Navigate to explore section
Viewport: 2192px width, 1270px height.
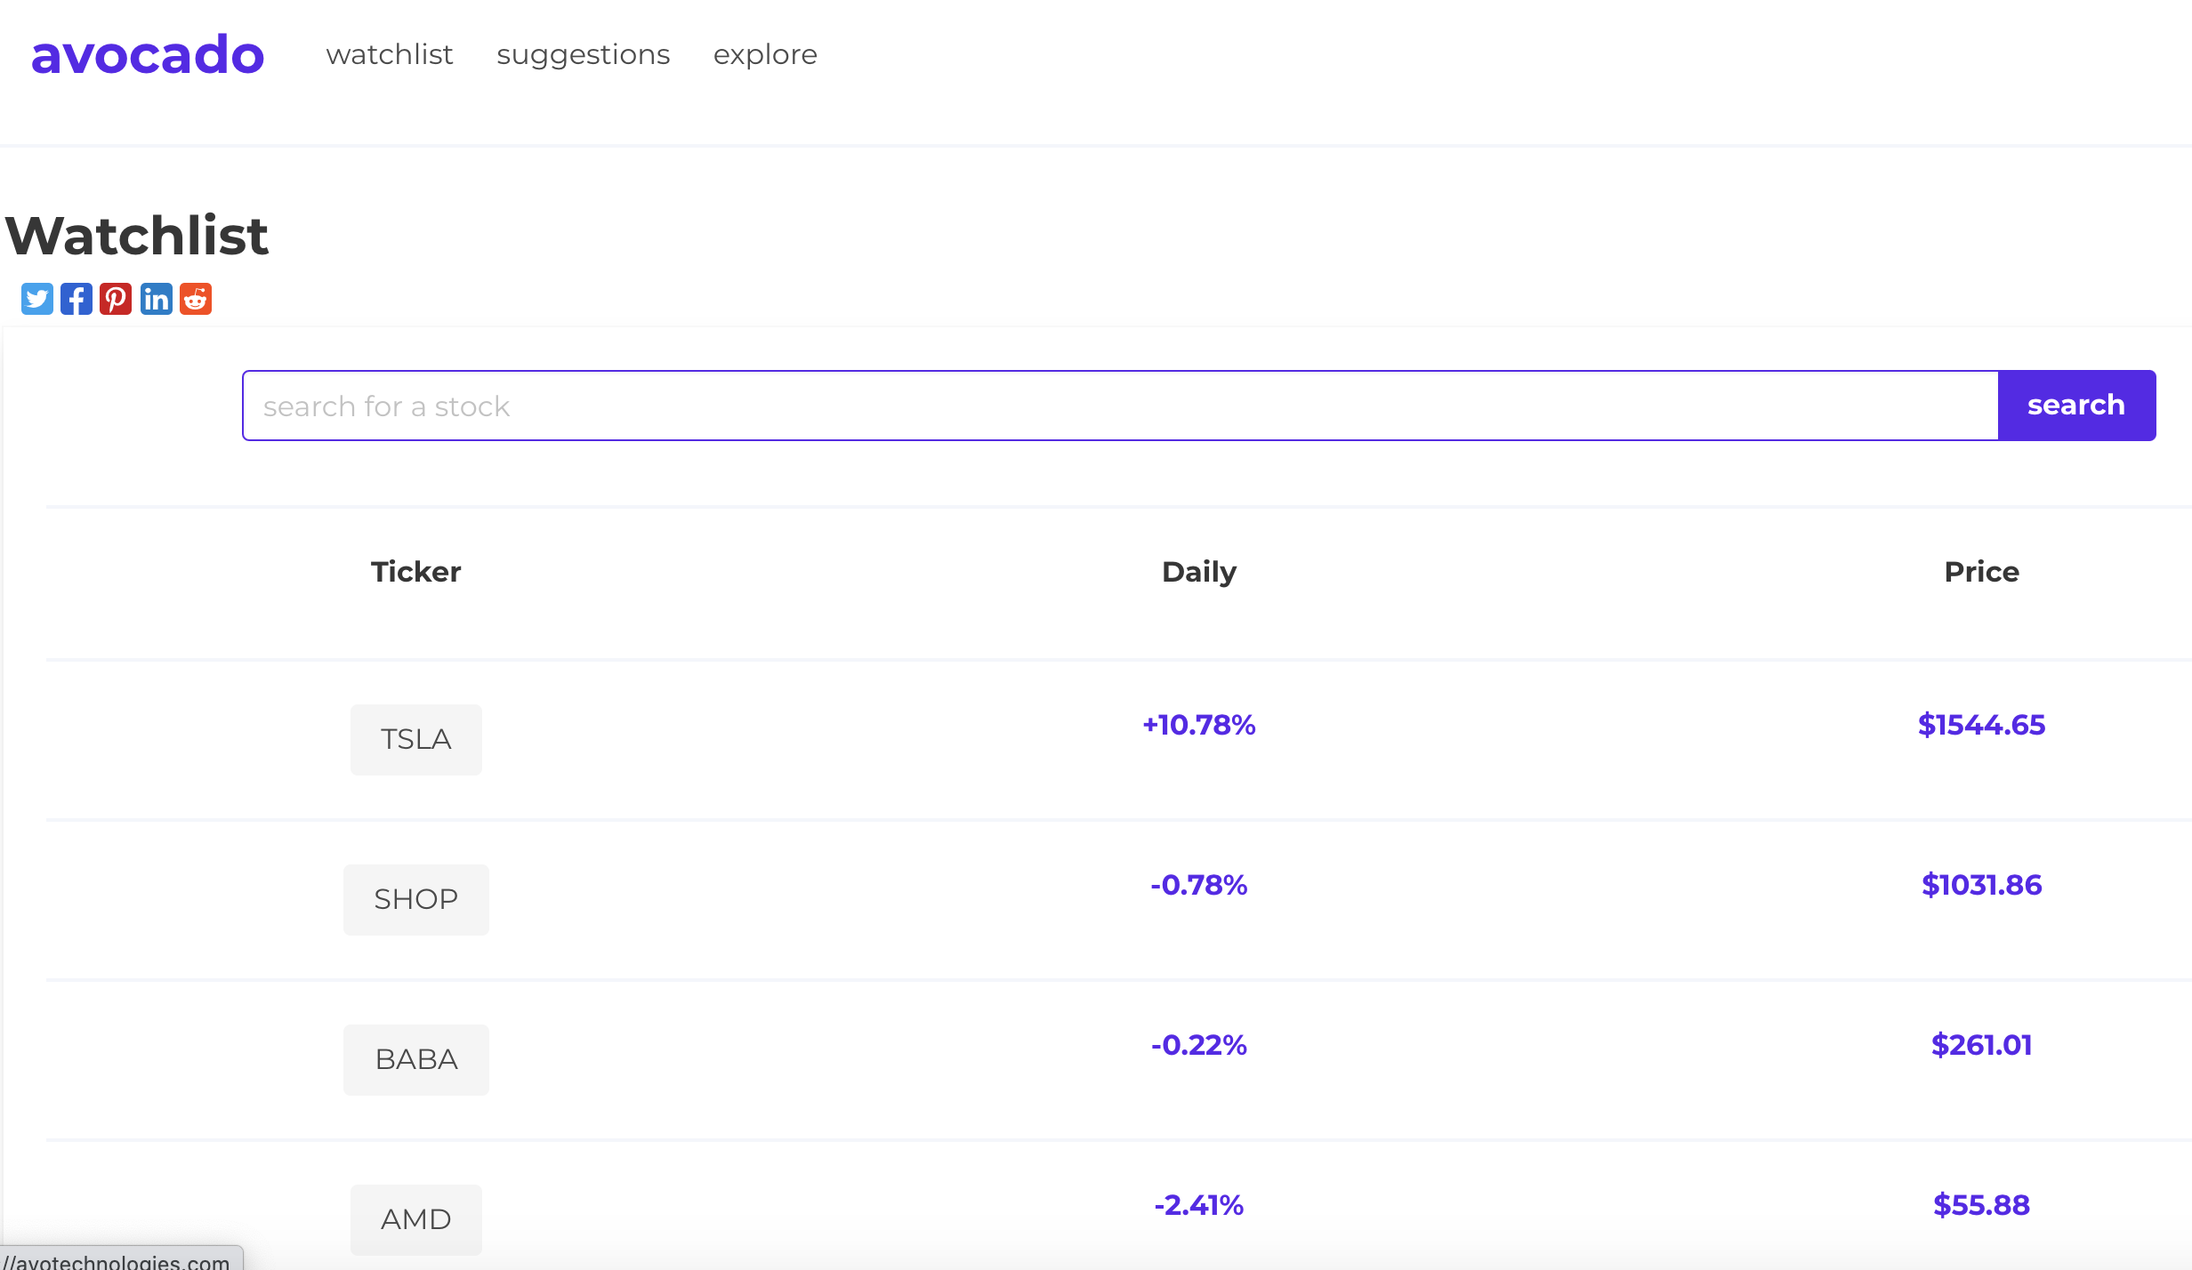click(765, 55)
